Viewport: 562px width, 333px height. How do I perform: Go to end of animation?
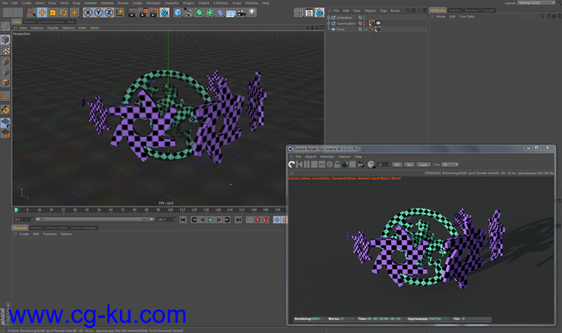pos(238,220)
